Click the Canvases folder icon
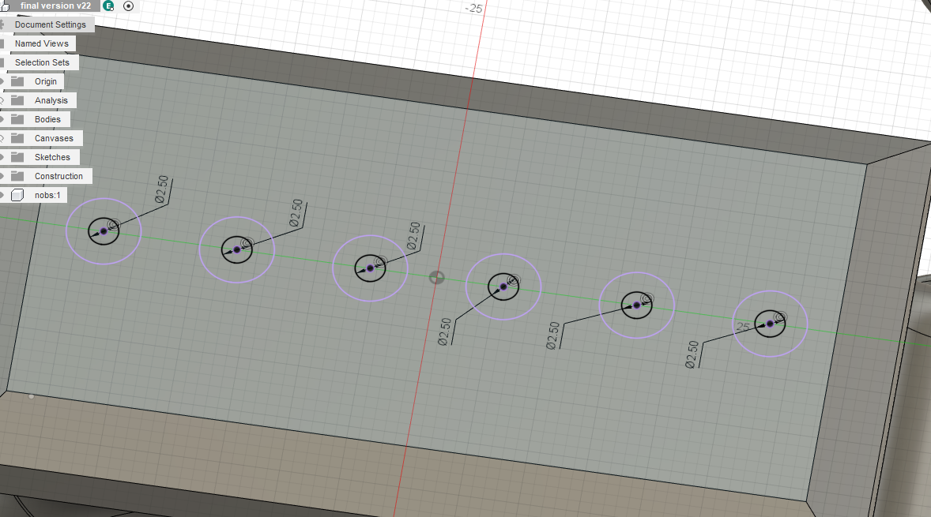 [x=18, y=138]
